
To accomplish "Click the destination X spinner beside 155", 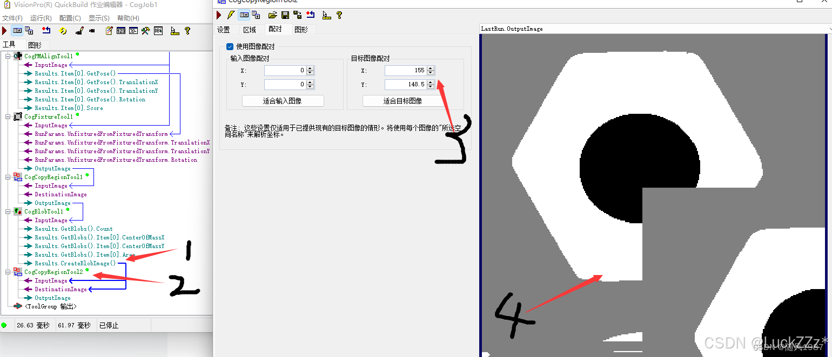I will click(431, 71).
